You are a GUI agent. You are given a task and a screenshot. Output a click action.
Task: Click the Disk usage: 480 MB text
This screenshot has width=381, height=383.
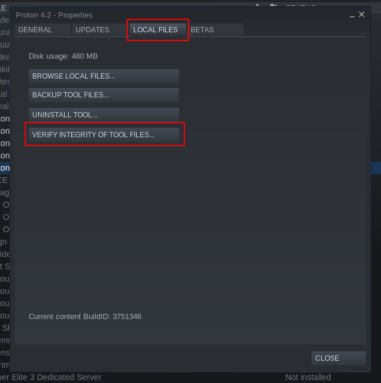click(63, 56)
